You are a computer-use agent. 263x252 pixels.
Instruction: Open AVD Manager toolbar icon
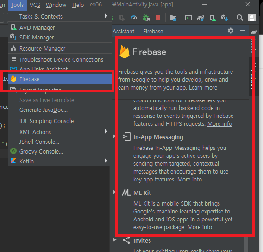tap(213, 18)
